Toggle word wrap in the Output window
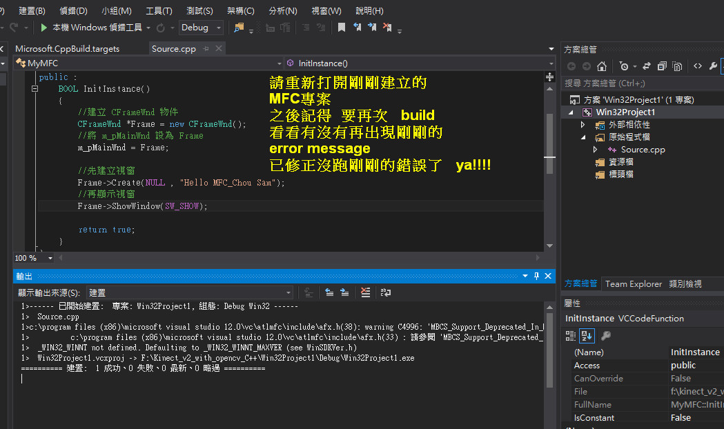The image size is (724, 429). tap(385, 292)
